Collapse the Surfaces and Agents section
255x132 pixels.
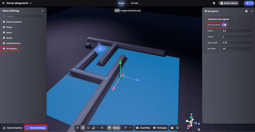[x=206, y=19]
